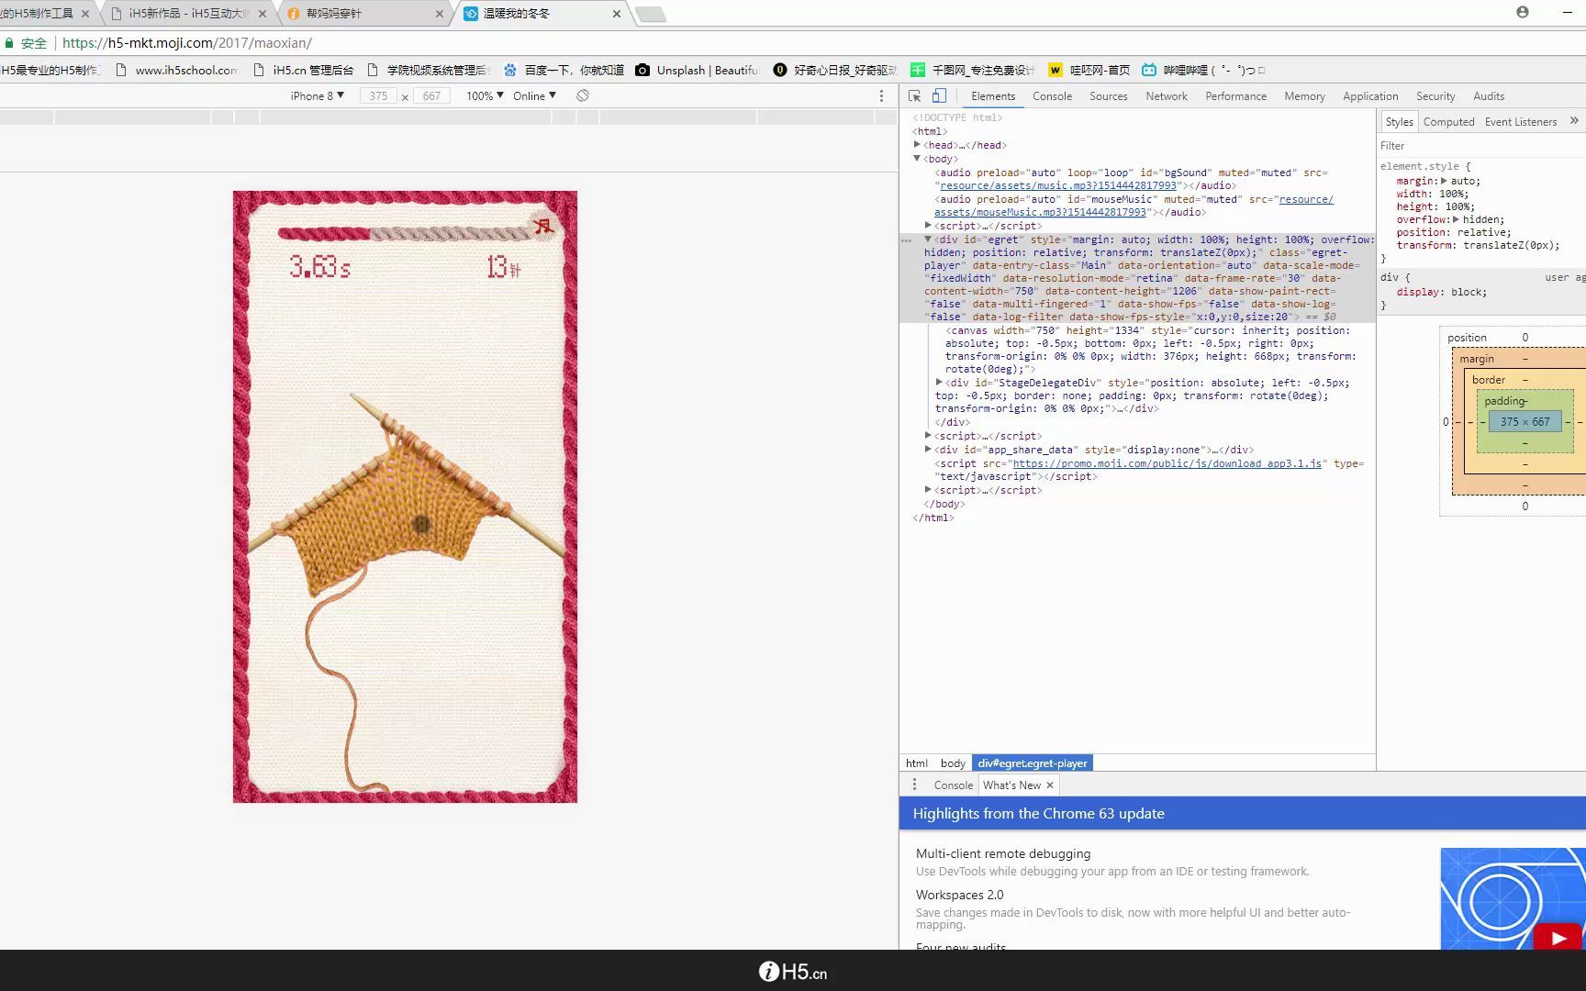1586x991 pixels.
Task: Click the mute sound icon in the game
Action: [543, 226]
